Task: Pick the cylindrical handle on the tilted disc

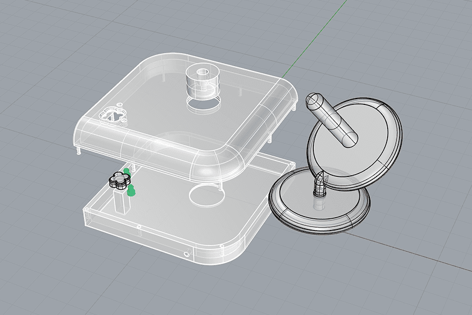Action: tap(332, 121)
